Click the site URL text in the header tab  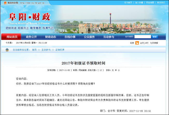click(x=32, y=3)
